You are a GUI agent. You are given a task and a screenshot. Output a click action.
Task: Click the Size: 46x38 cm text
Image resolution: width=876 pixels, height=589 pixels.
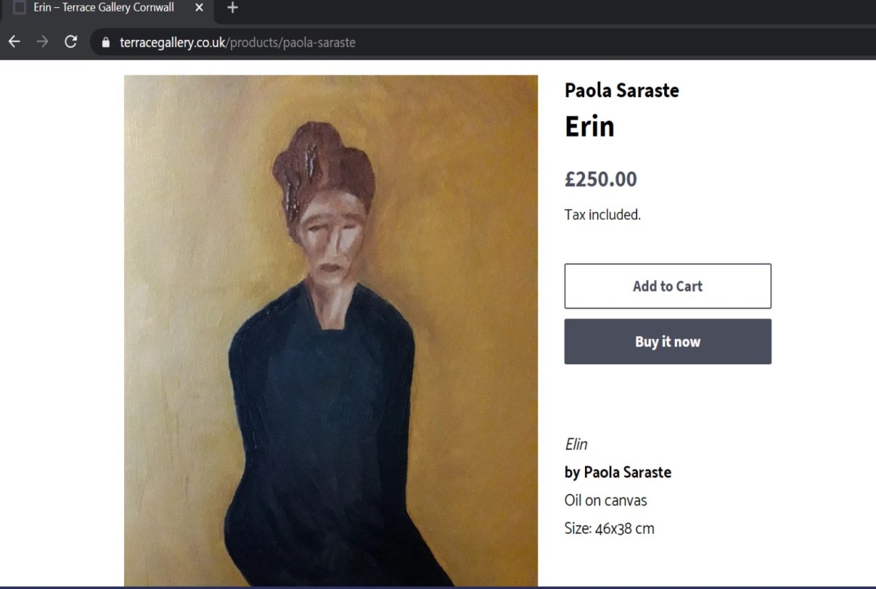click(x=608, y=529)
